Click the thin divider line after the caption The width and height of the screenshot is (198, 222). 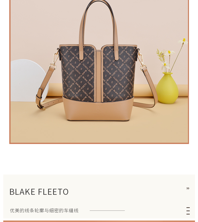(x=107, y=210)
